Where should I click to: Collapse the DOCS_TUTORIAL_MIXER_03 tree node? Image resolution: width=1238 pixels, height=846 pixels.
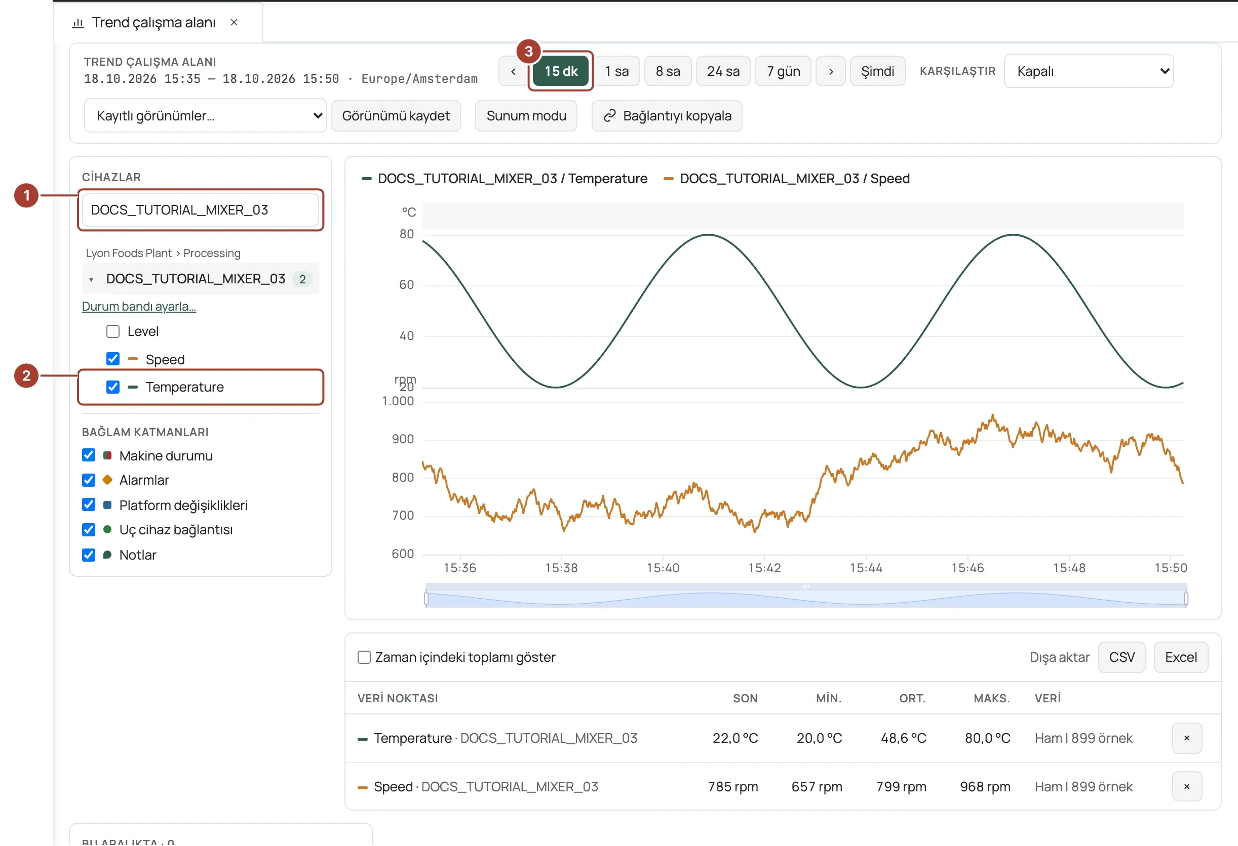[x=91, y=279]
